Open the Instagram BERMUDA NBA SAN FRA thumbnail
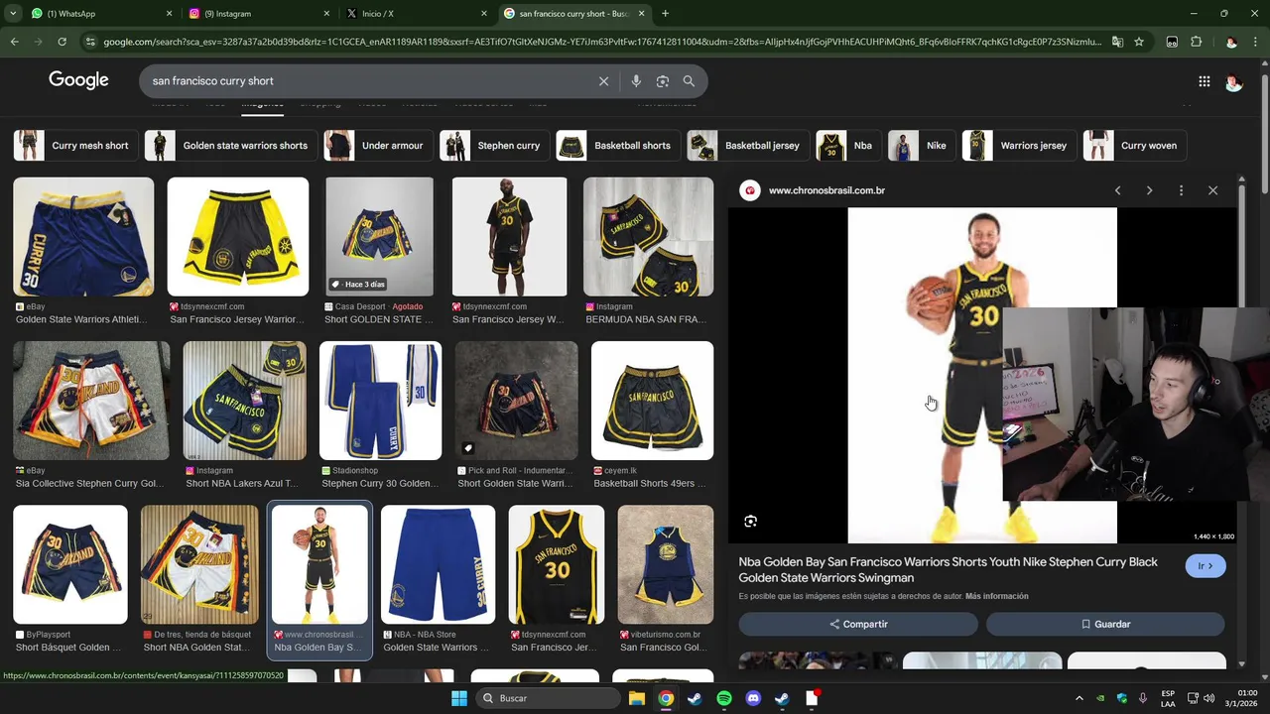This screenshot has height=714, width=1270. click(648, 237)
